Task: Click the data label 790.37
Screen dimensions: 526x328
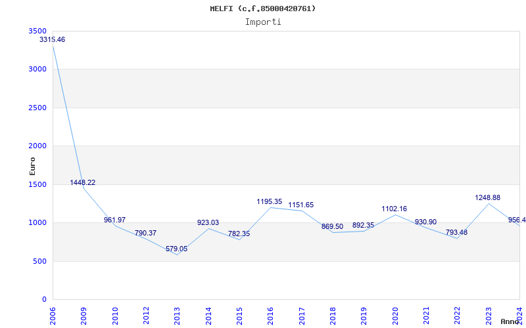Action: pos(145,234)
